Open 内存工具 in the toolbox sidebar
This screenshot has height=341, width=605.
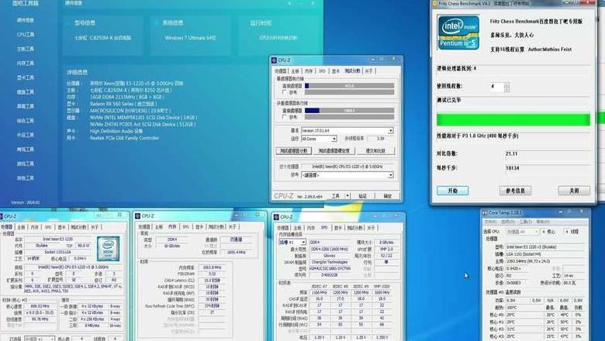point(26,64)
